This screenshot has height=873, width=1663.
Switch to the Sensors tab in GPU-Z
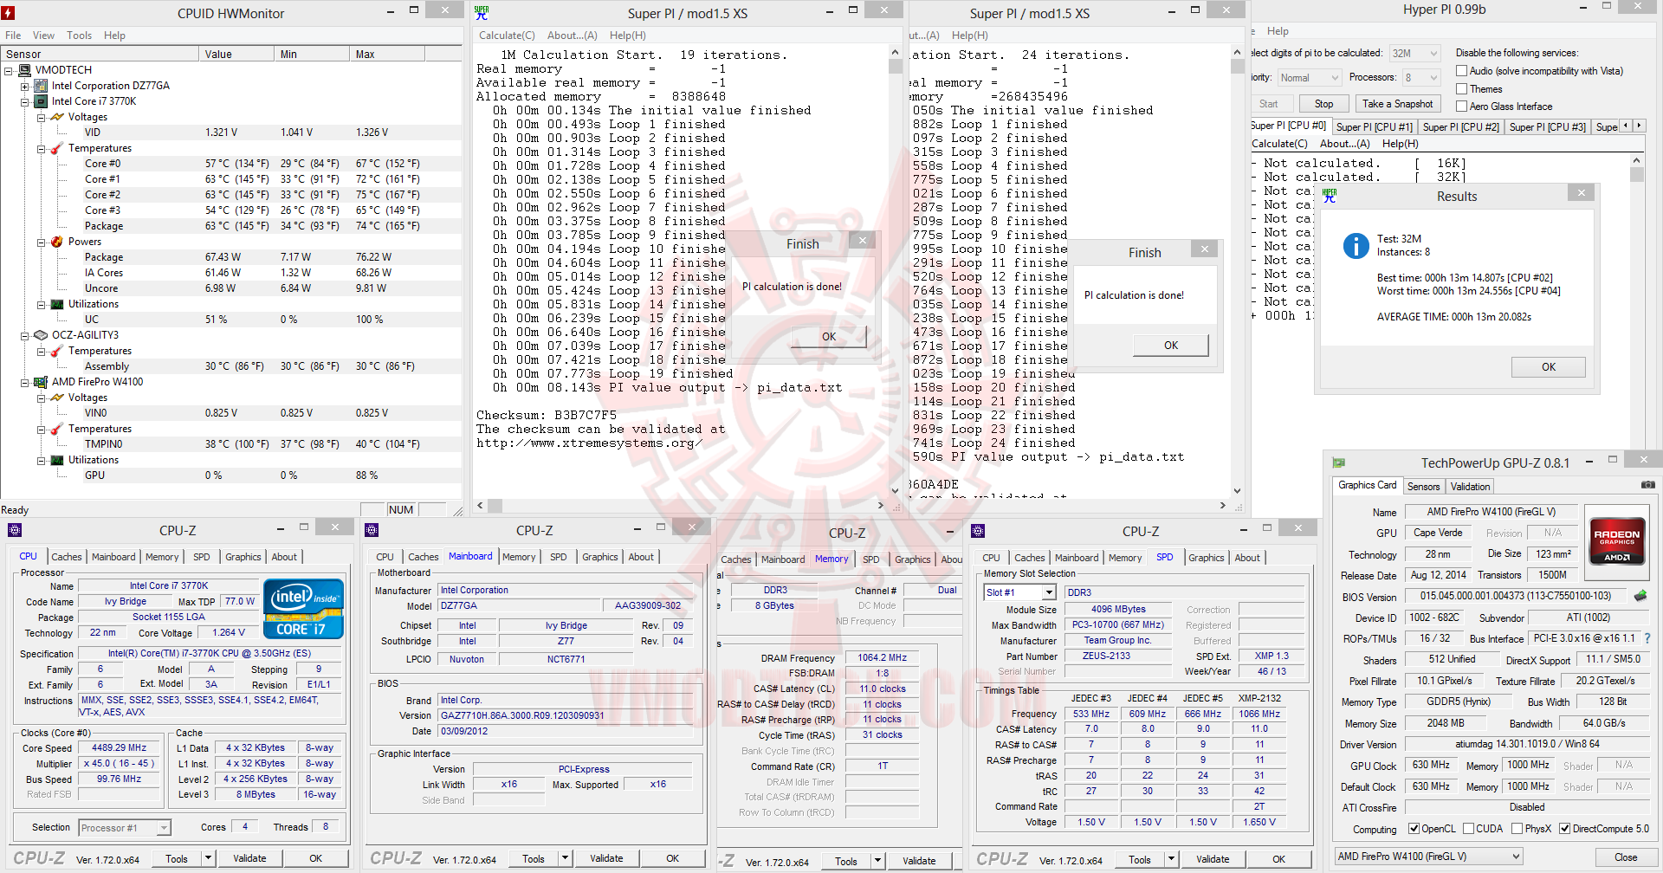(1423, 487)
